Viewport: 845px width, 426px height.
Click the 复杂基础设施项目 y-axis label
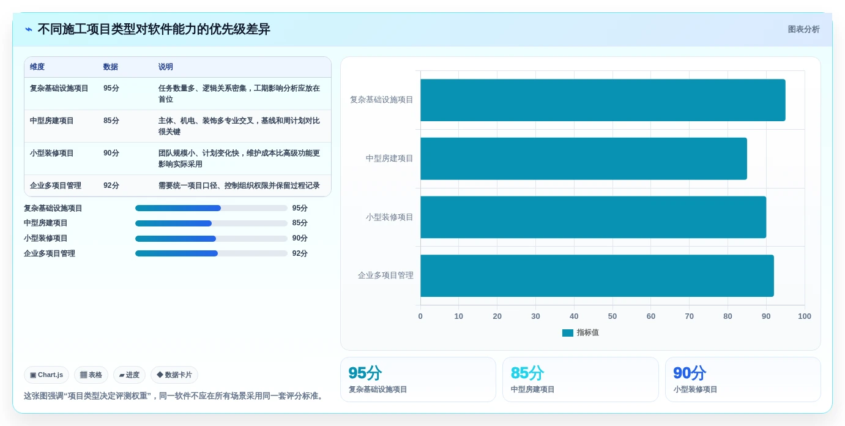pyautogui.click(x=382, y=100)
